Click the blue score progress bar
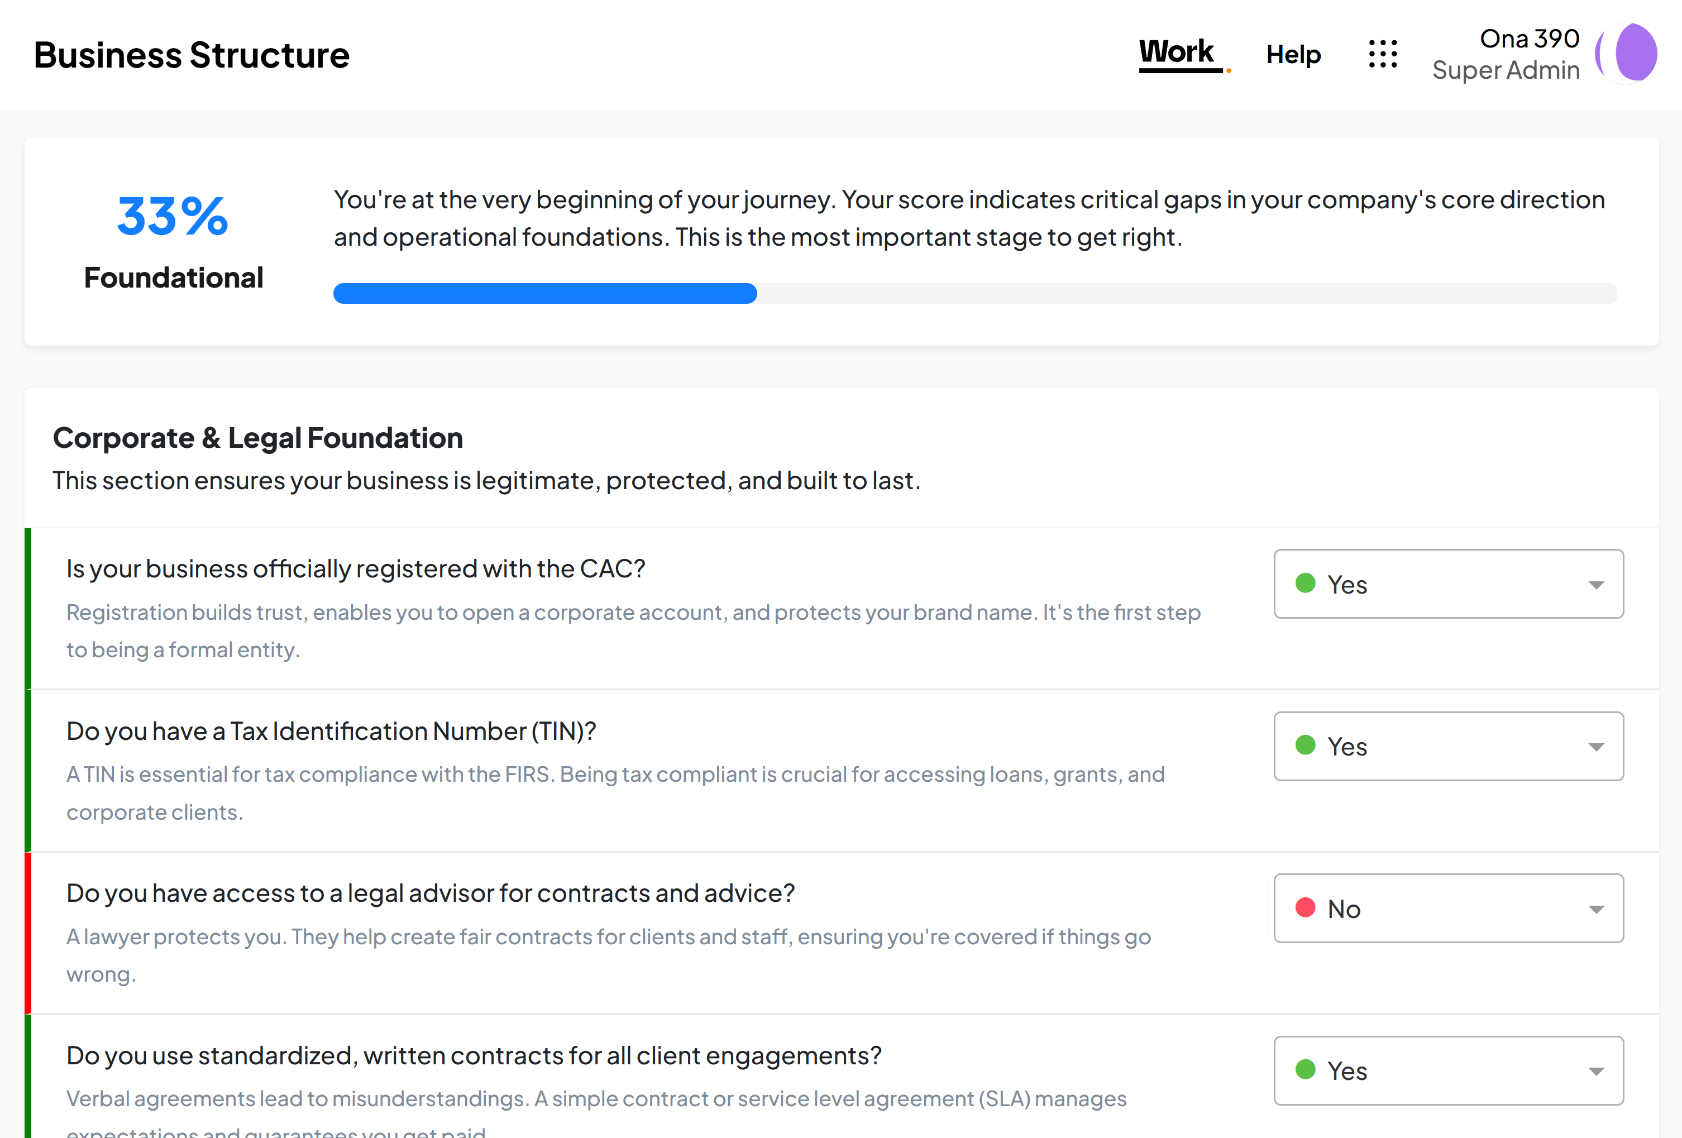 tap(545, 293)
